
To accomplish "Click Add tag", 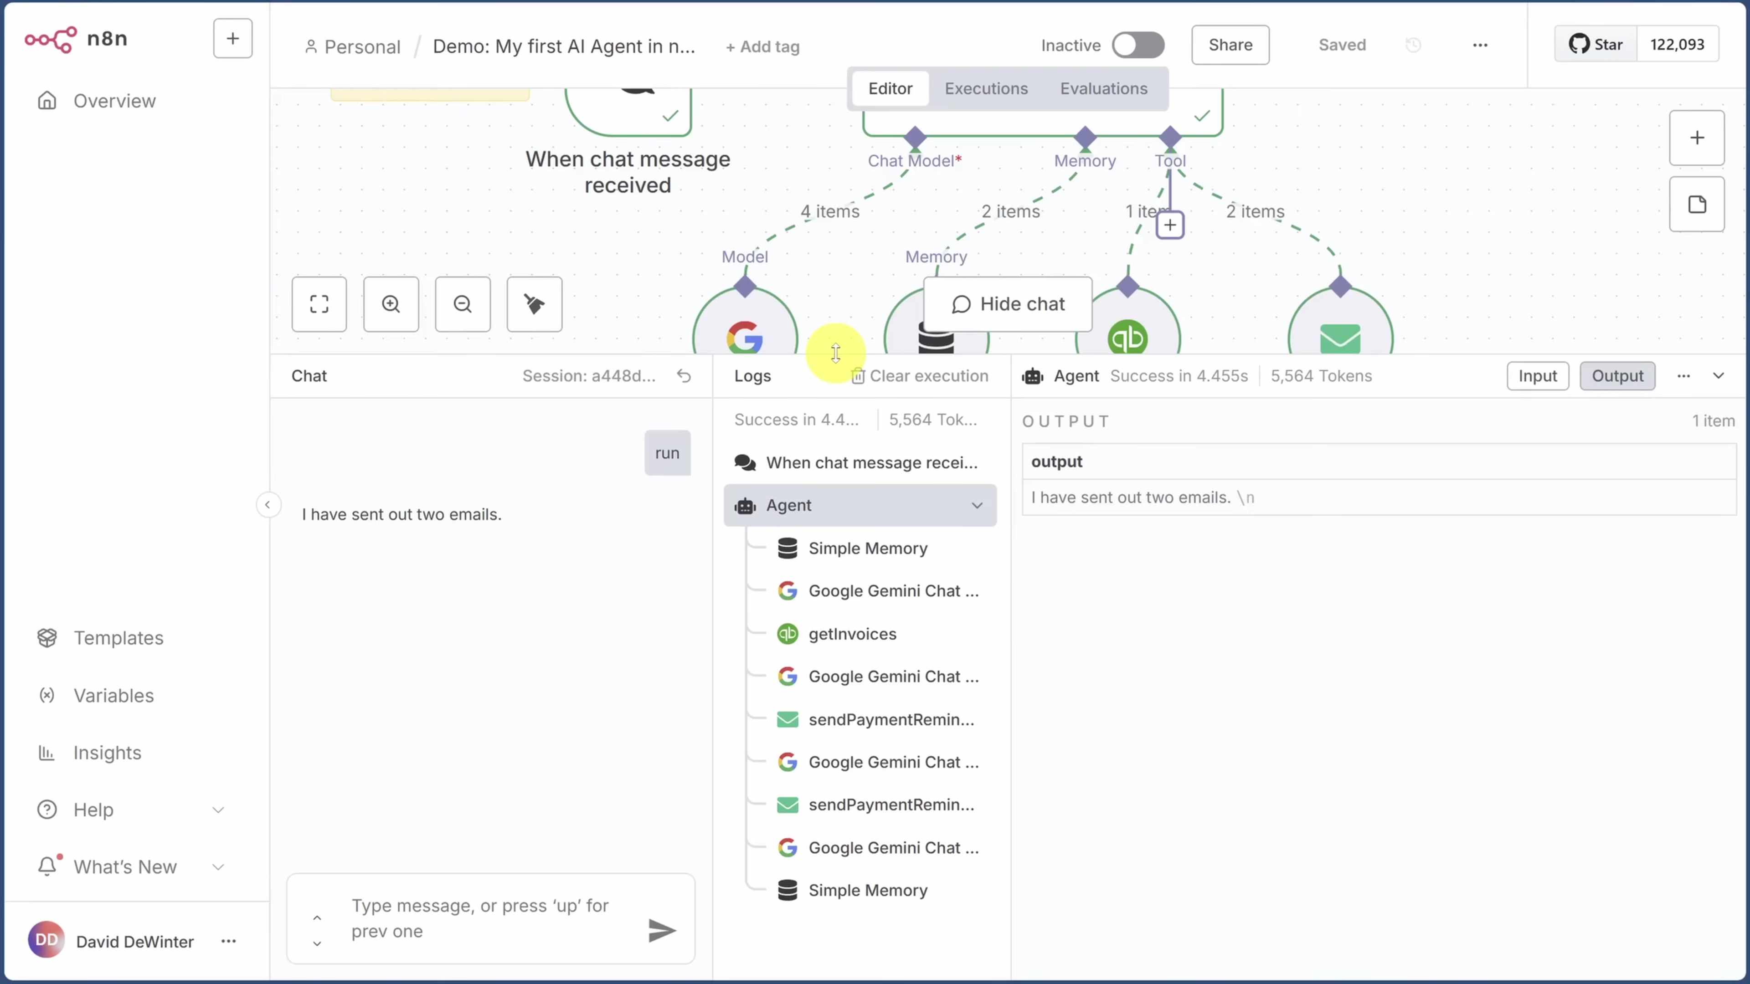I will tap(762, 47).
